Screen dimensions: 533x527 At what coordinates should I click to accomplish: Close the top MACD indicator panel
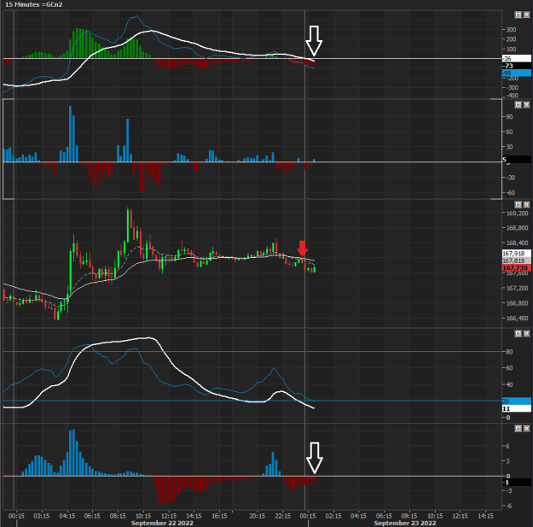[526, 15]
